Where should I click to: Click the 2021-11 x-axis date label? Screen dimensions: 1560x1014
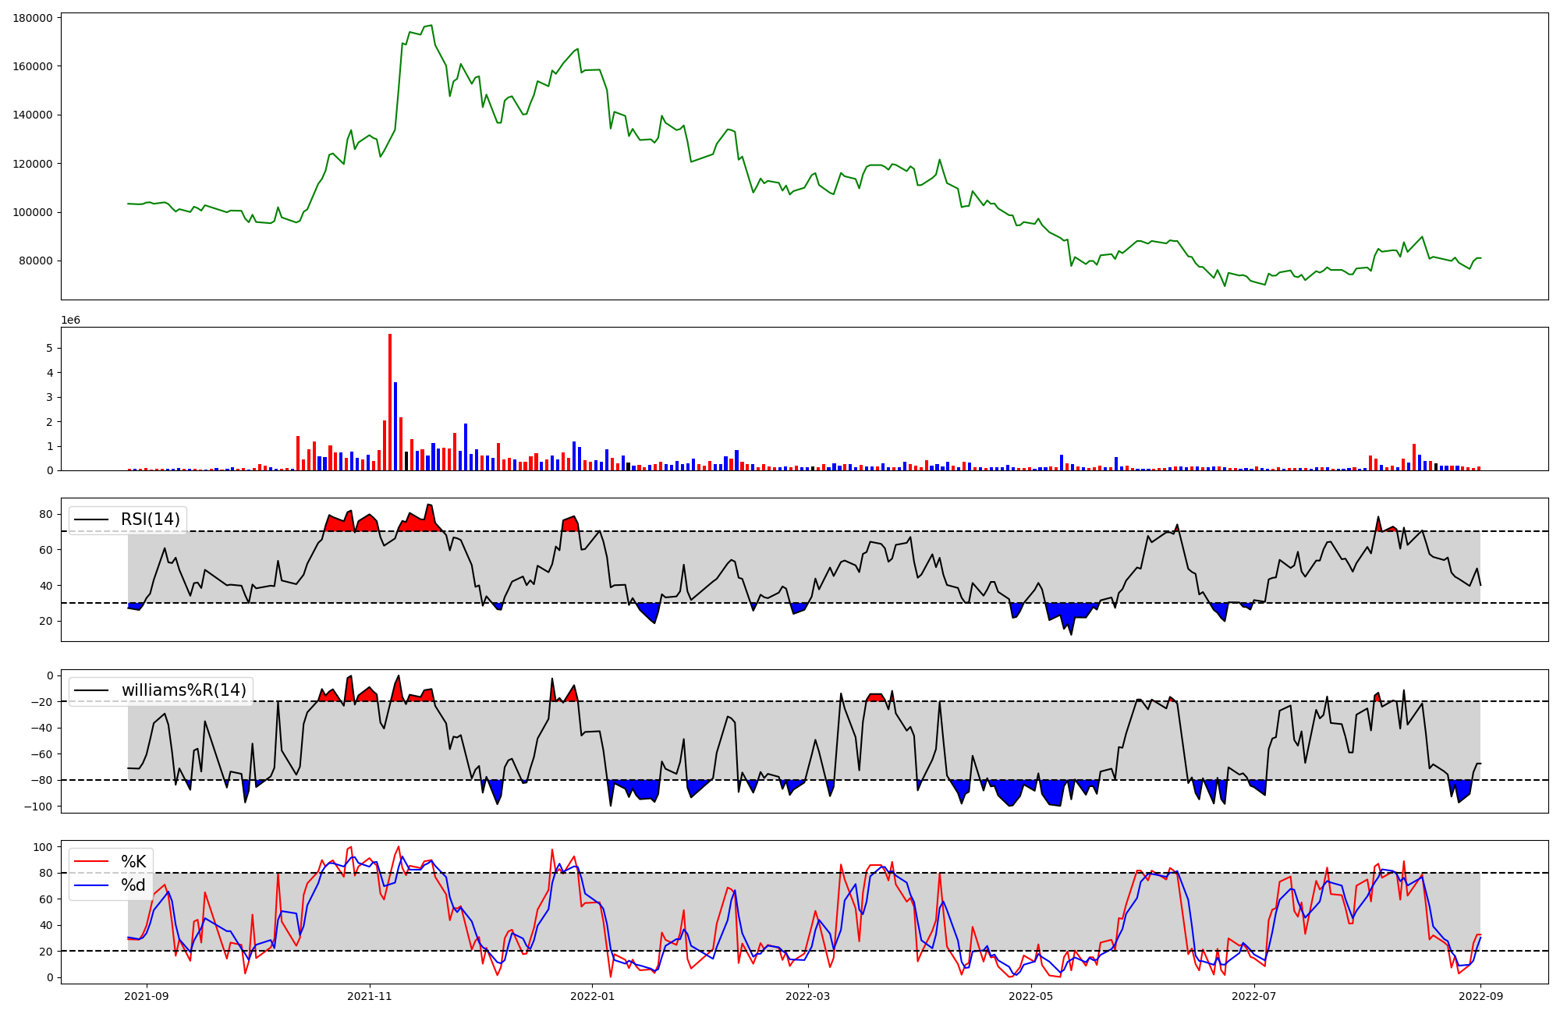(x=370, y=996)
